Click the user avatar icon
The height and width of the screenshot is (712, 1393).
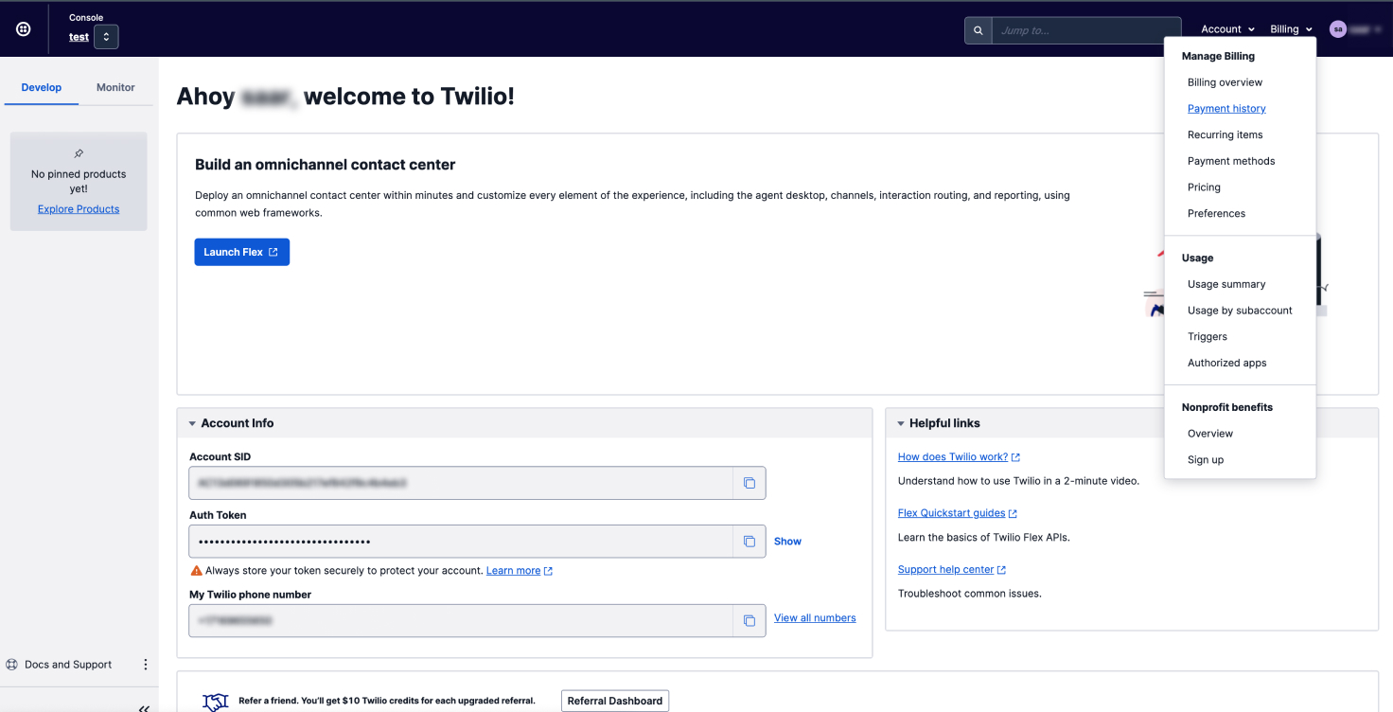tap(1338, 29)
